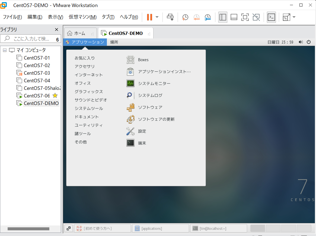Toggle the console view button

(271, 17)
